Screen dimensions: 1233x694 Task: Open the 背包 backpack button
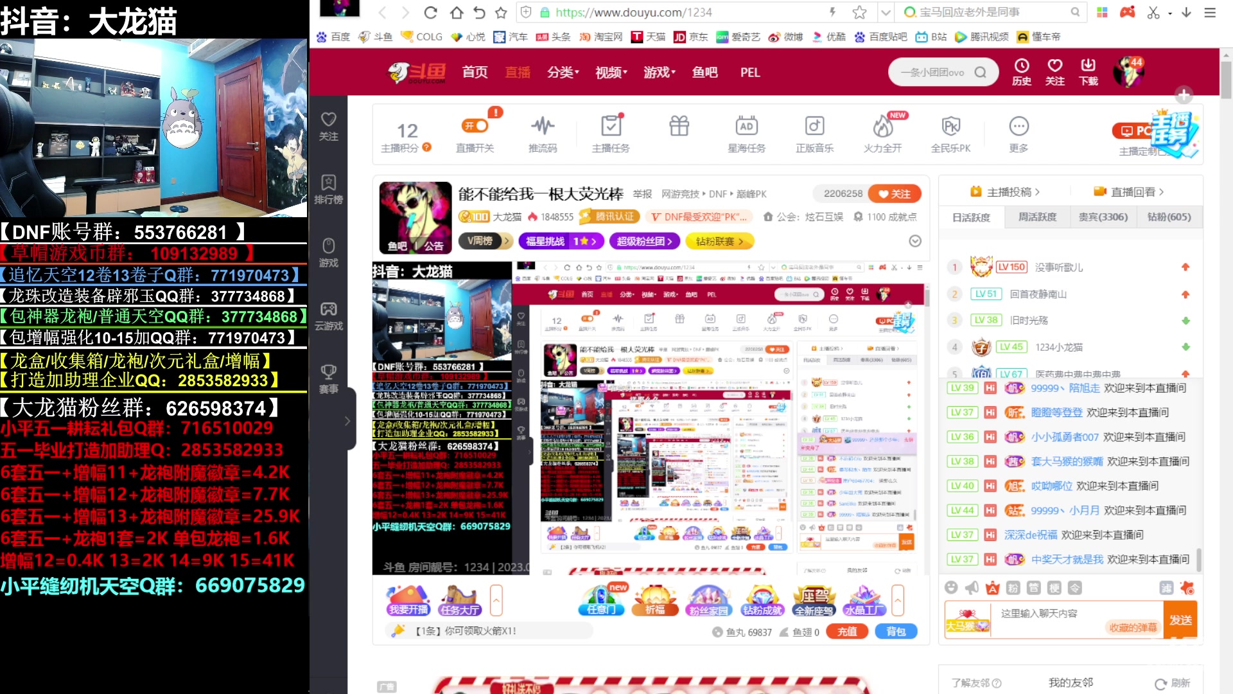pyautogui.click(x=896, y=632)
